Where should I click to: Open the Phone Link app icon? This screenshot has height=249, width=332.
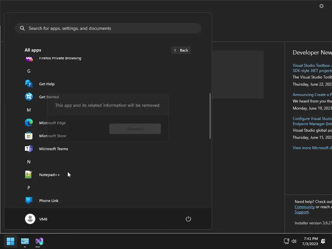(29, 200)
